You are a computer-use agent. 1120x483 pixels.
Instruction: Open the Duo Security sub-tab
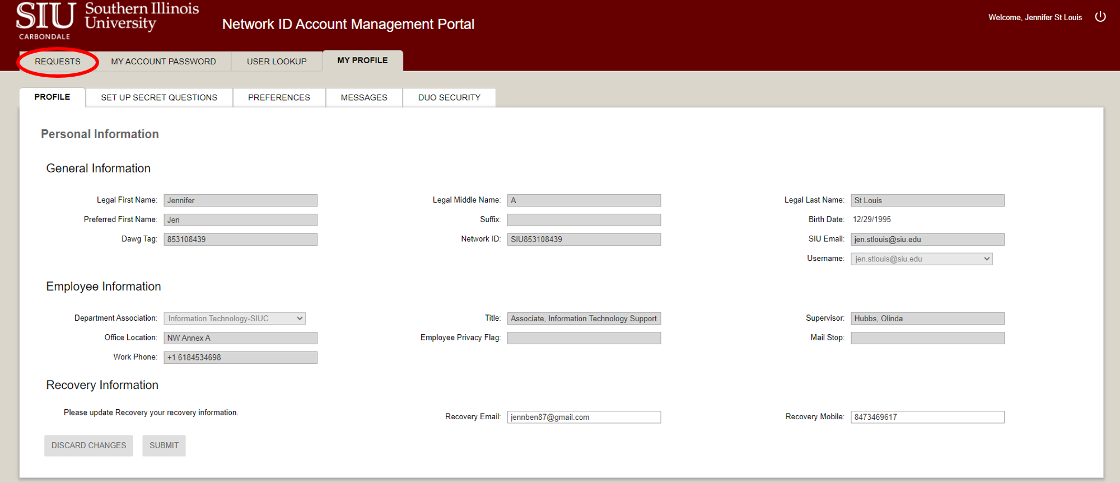pyautogui.click(x=449, y=97)
